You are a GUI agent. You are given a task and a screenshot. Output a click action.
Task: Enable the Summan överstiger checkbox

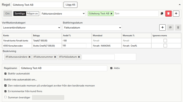coord(5,97)
